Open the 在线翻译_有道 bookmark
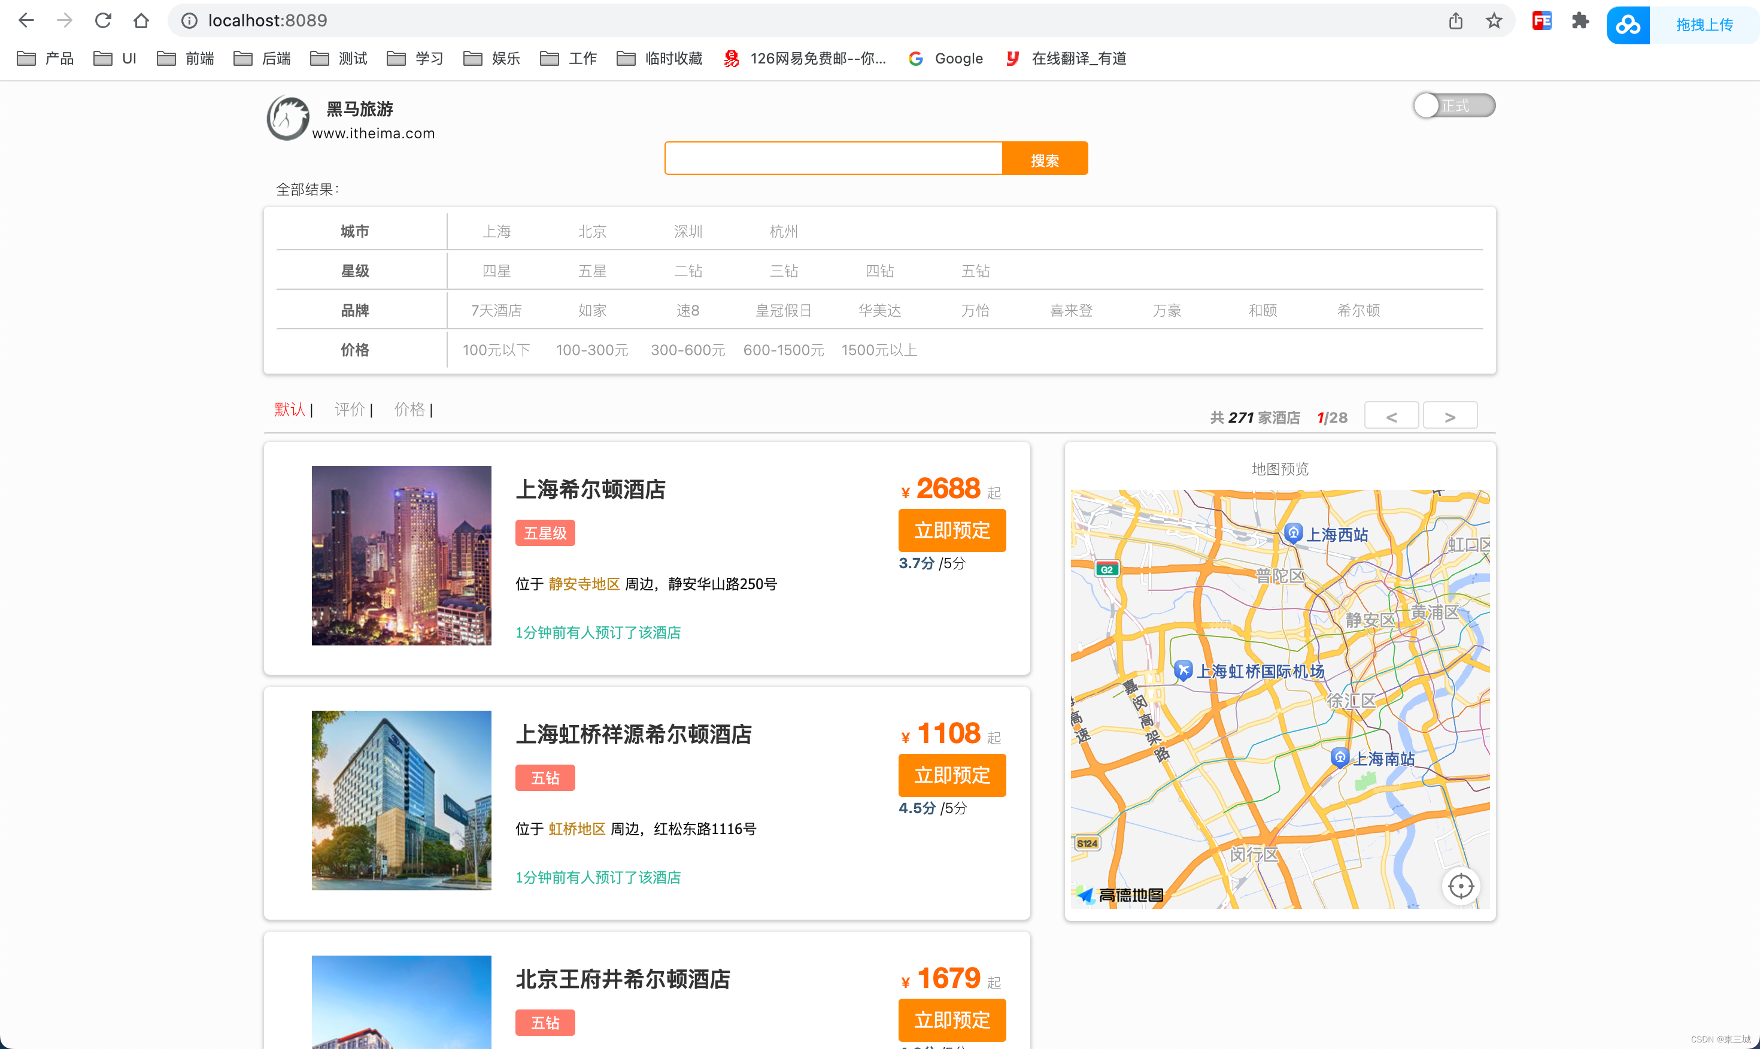 click(1066, 58)
